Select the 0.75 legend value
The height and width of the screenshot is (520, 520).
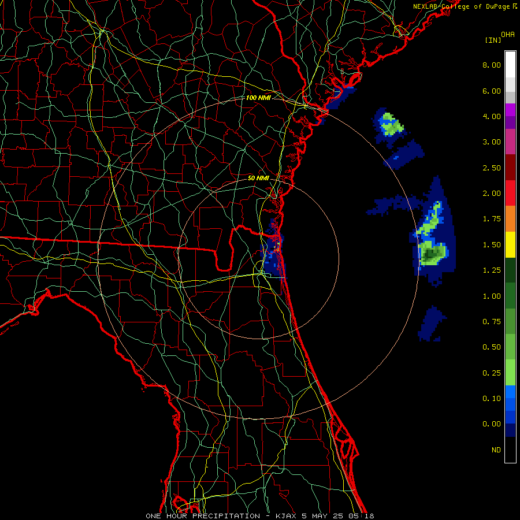[492, 322]
